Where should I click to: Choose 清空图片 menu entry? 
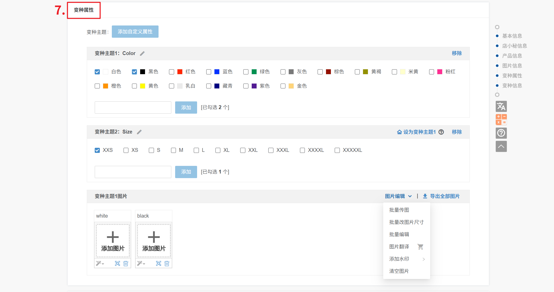[x=399, y=271]
